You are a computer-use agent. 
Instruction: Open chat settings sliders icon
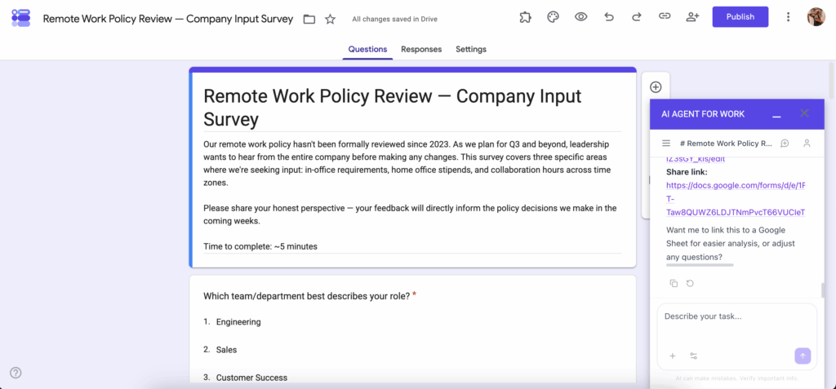pyautogui.click(x=694, y=356)
